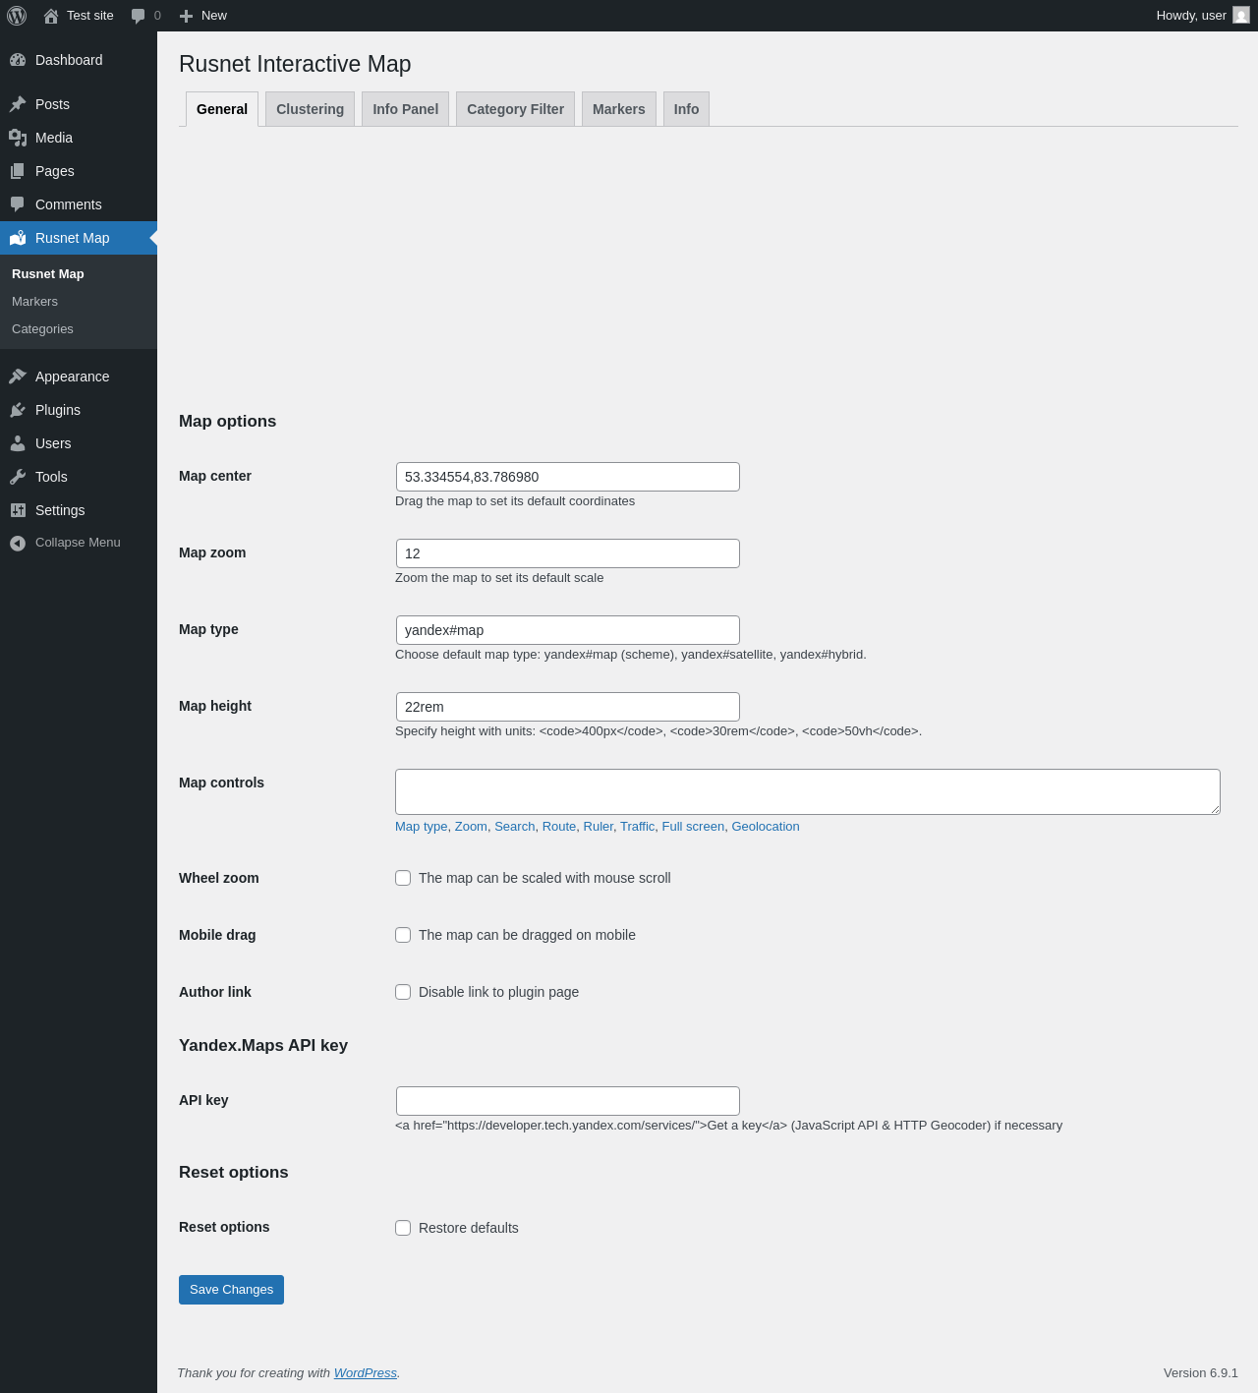1258x1393 pixels.
Task: Open Categories submenu item
Action: [79, 329]
